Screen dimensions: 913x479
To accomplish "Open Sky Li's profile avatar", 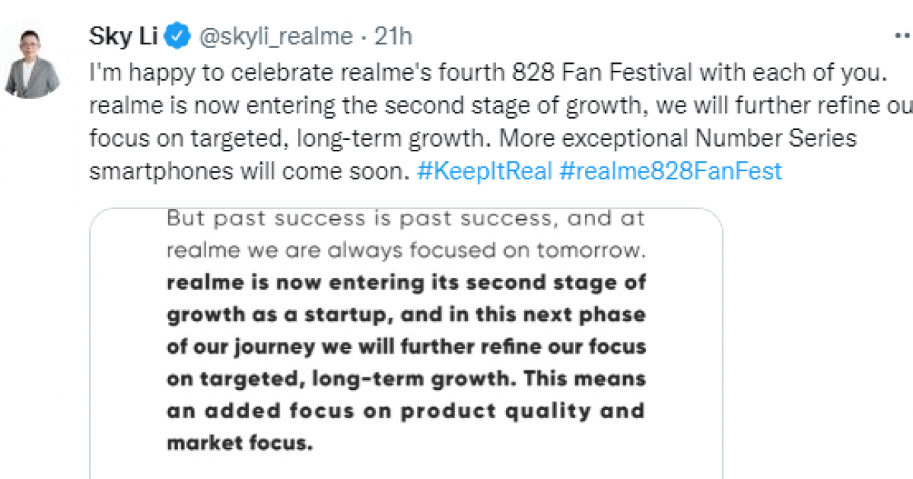I will point(30,46).
